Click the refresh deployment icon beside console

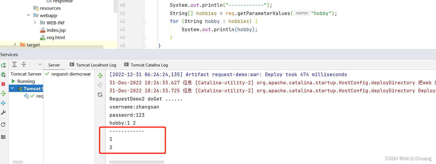pyautogui.click(x=100, y=95)
